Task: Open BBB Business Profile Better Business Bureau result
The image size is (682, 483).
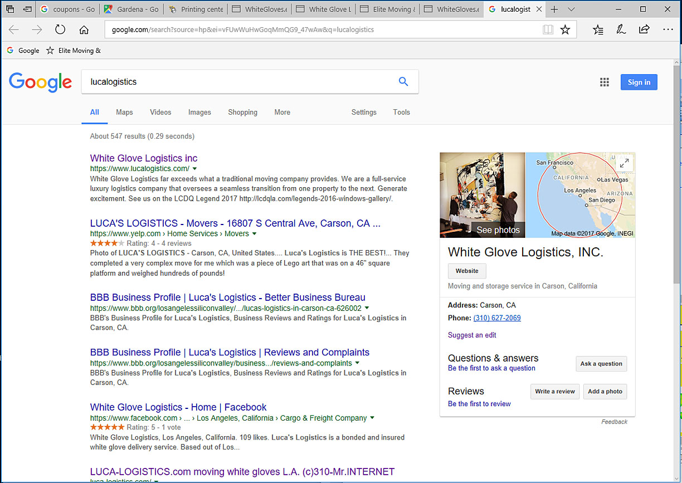Action: pos(228,297)
